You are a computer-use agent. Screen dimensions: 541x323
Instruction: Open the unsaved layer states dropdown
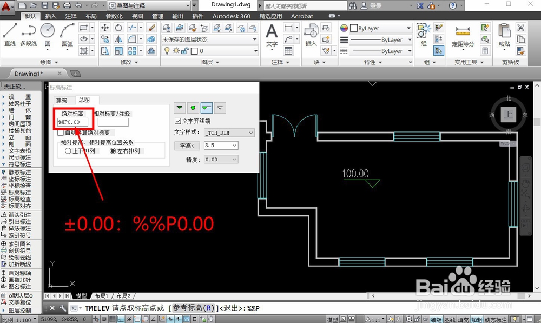pos(255,39)
